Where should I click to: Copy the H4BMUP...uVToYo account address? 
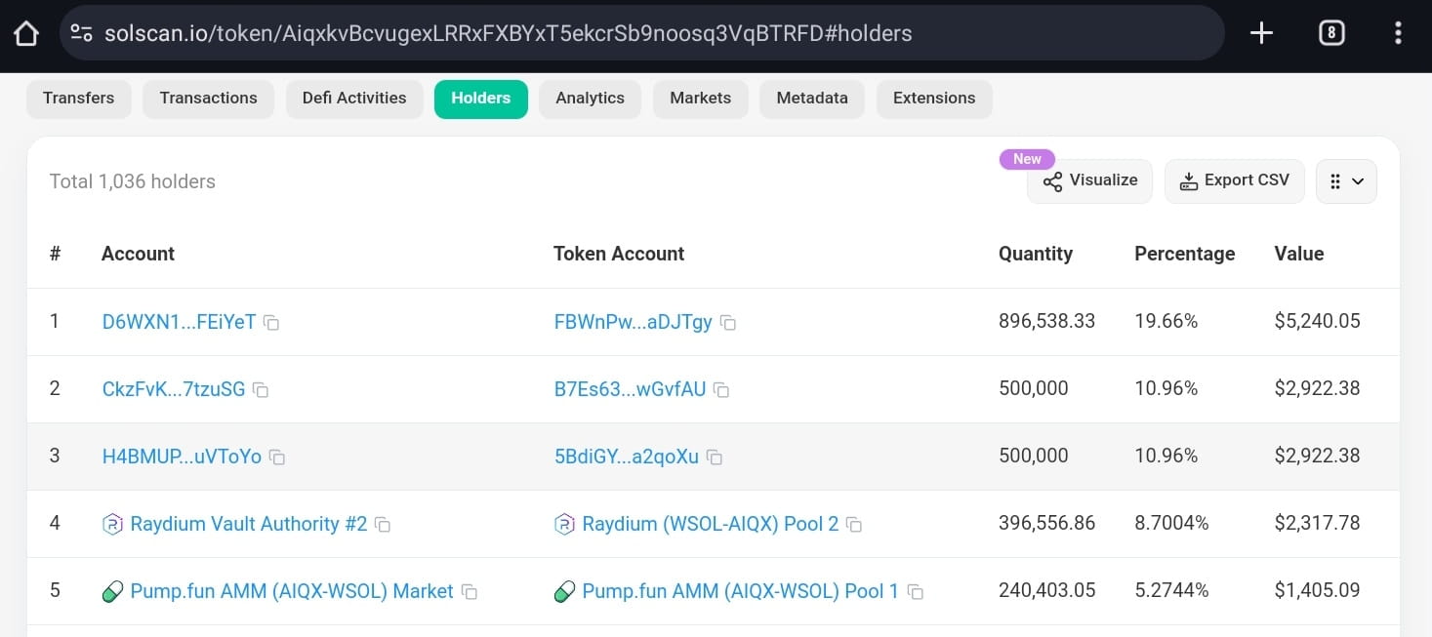tap(277, 458)
